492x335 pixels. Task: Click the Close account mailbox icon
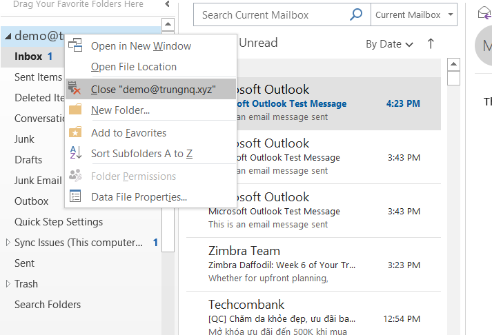75,88
